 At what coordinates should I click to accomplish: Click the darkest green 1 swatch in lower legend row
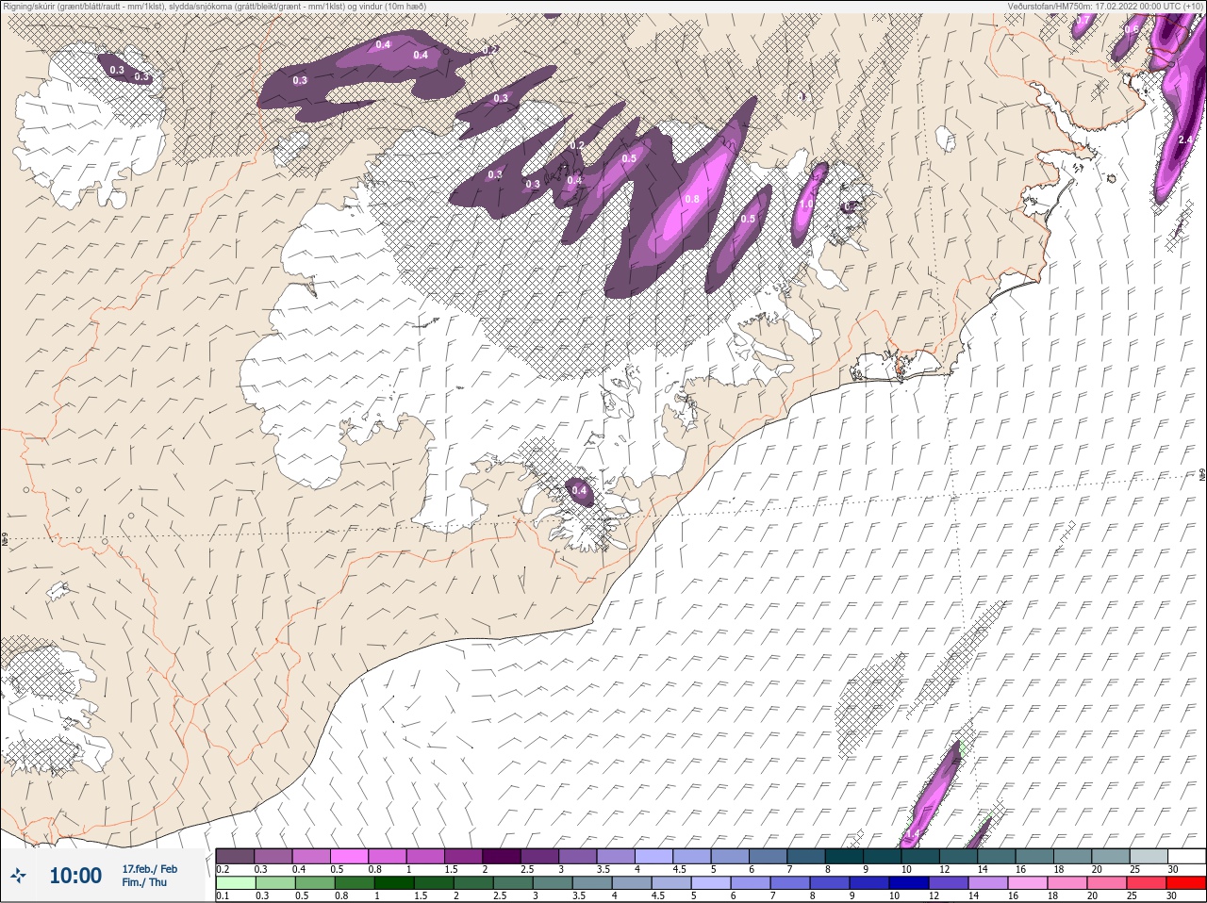tap(393, 883)
